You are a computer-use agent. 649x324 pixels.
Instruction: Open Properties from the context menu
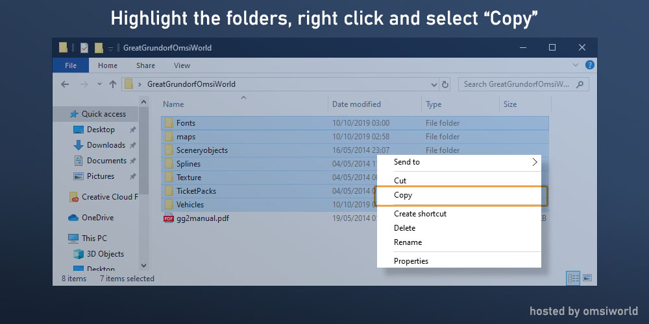(459, 261)
